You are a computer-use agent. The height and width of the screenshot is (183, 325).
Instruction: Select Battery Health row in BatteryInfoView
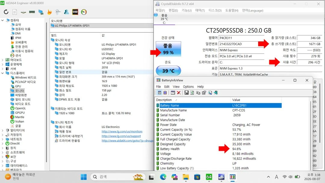click(x=219, y=149)
